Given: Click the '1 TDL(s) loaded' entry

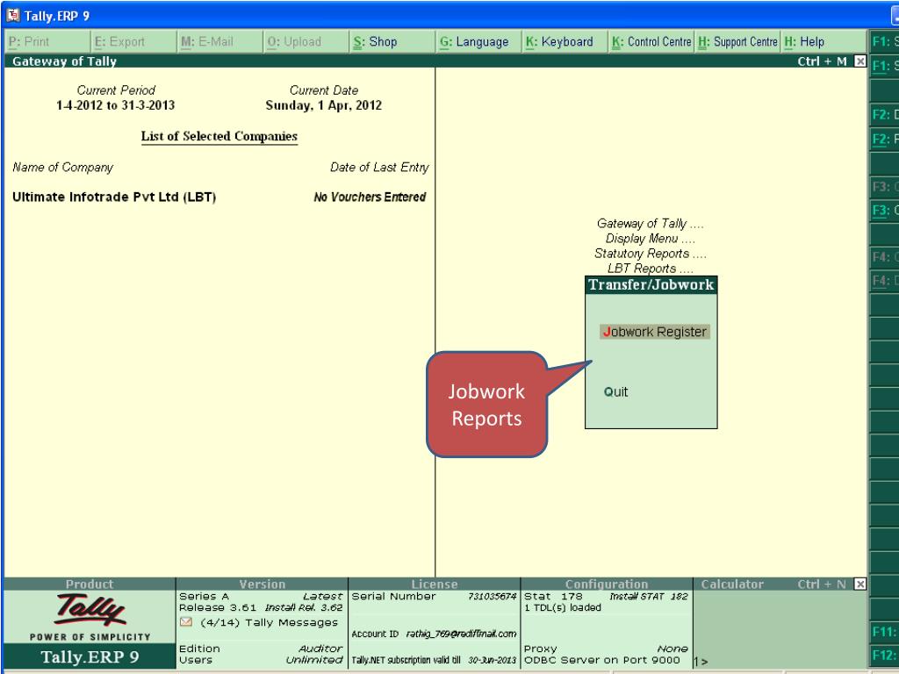Looking at the screenshot, I should point(563,607).
